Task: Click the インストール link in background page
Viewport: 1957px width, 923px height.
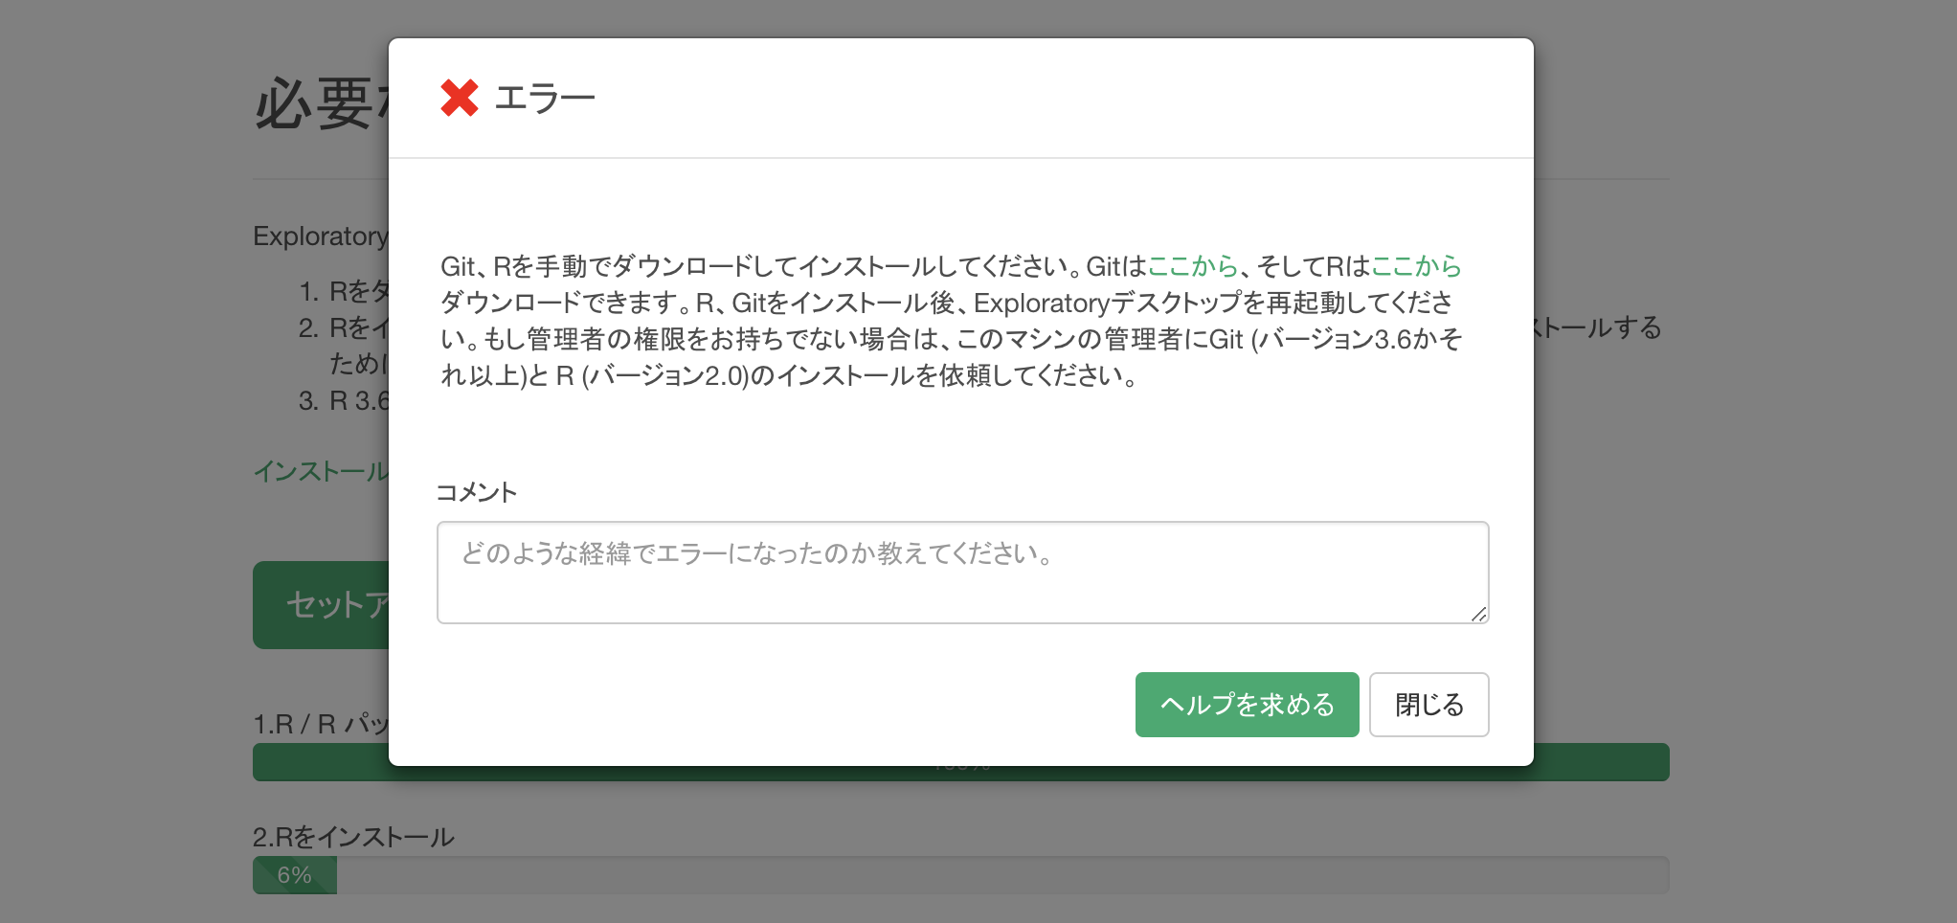Action: 321,471
